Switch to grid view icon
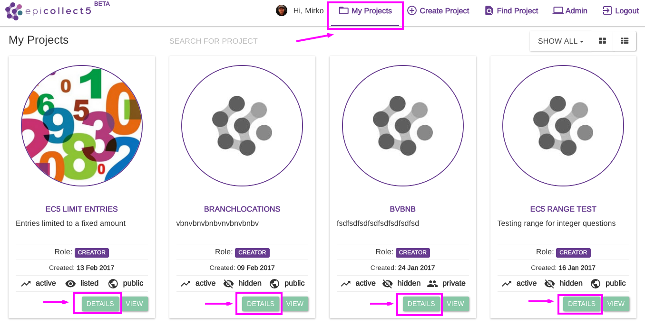 tap(602, 41)
